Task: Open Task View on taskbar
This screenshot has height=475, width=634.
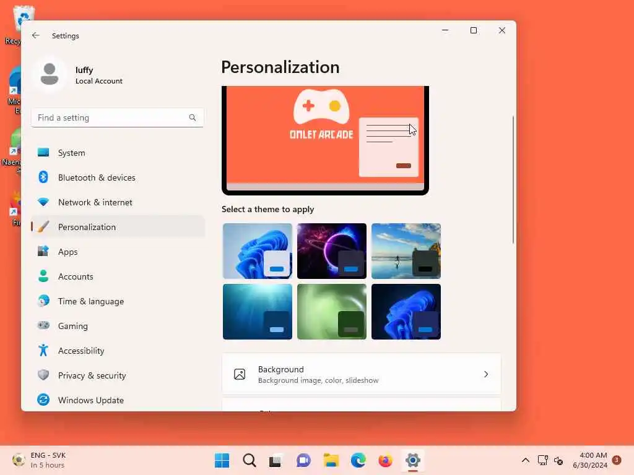Action: point(276,460)
